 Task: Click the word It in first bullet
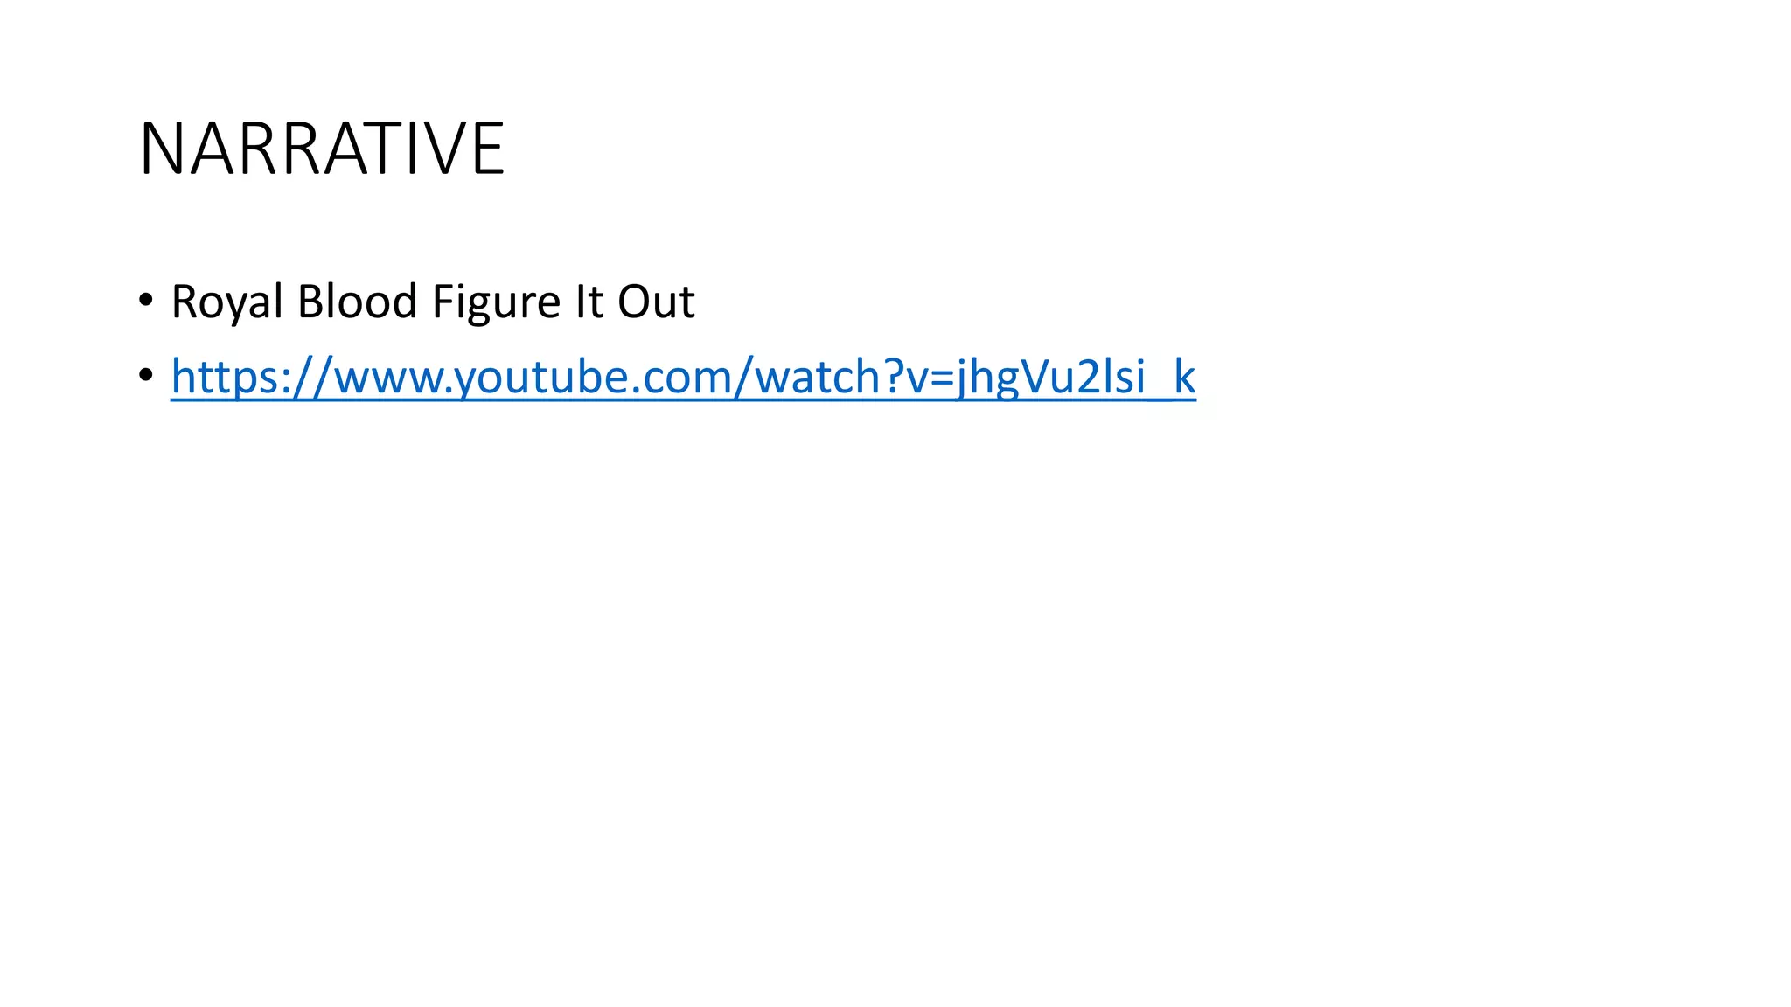click(x=589, y=301)
